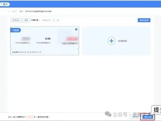Click the 0.00 减免税额 value on the card
This screenshot has width=161, height=121.
pyautogui.click(x=48, y=39)
